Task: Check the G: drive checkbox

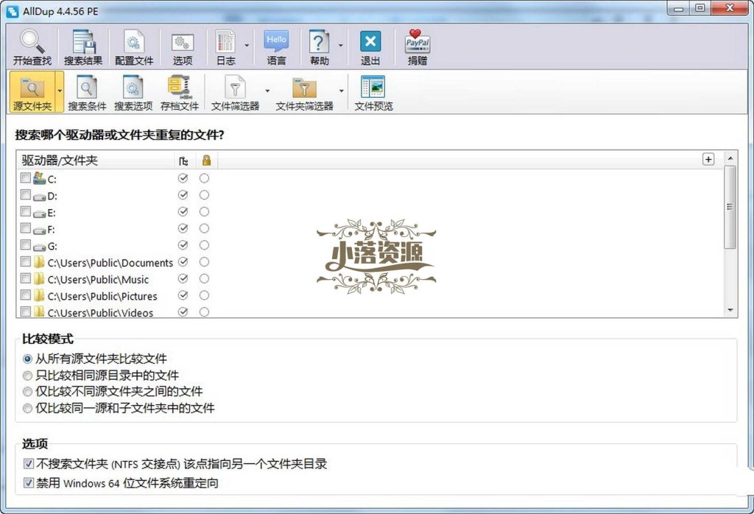Action: point(26,244)
